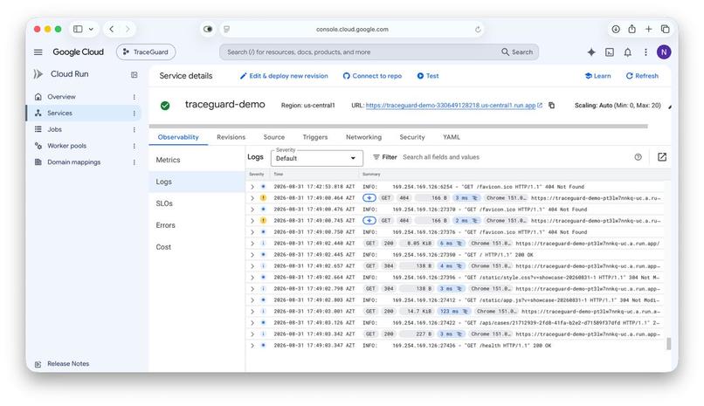Open the notifications bell
Screen dimensions: 704x406
tap(628, 52)
